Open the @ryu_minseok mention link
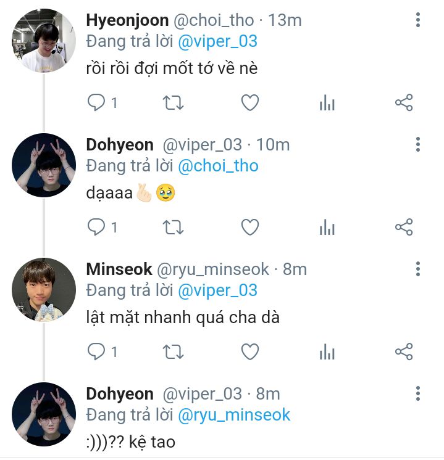This screenshot has height=460, width=444. 234,415
